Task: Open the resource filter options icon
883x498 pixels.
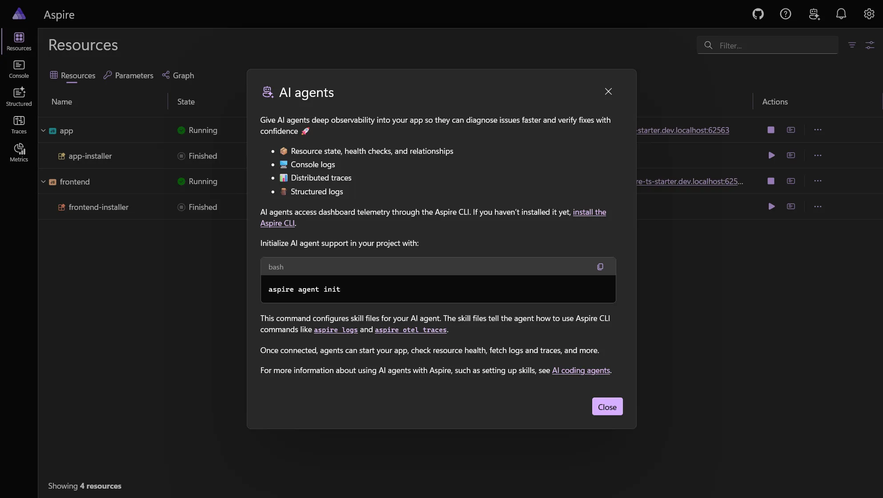Action: pos(852,45)
